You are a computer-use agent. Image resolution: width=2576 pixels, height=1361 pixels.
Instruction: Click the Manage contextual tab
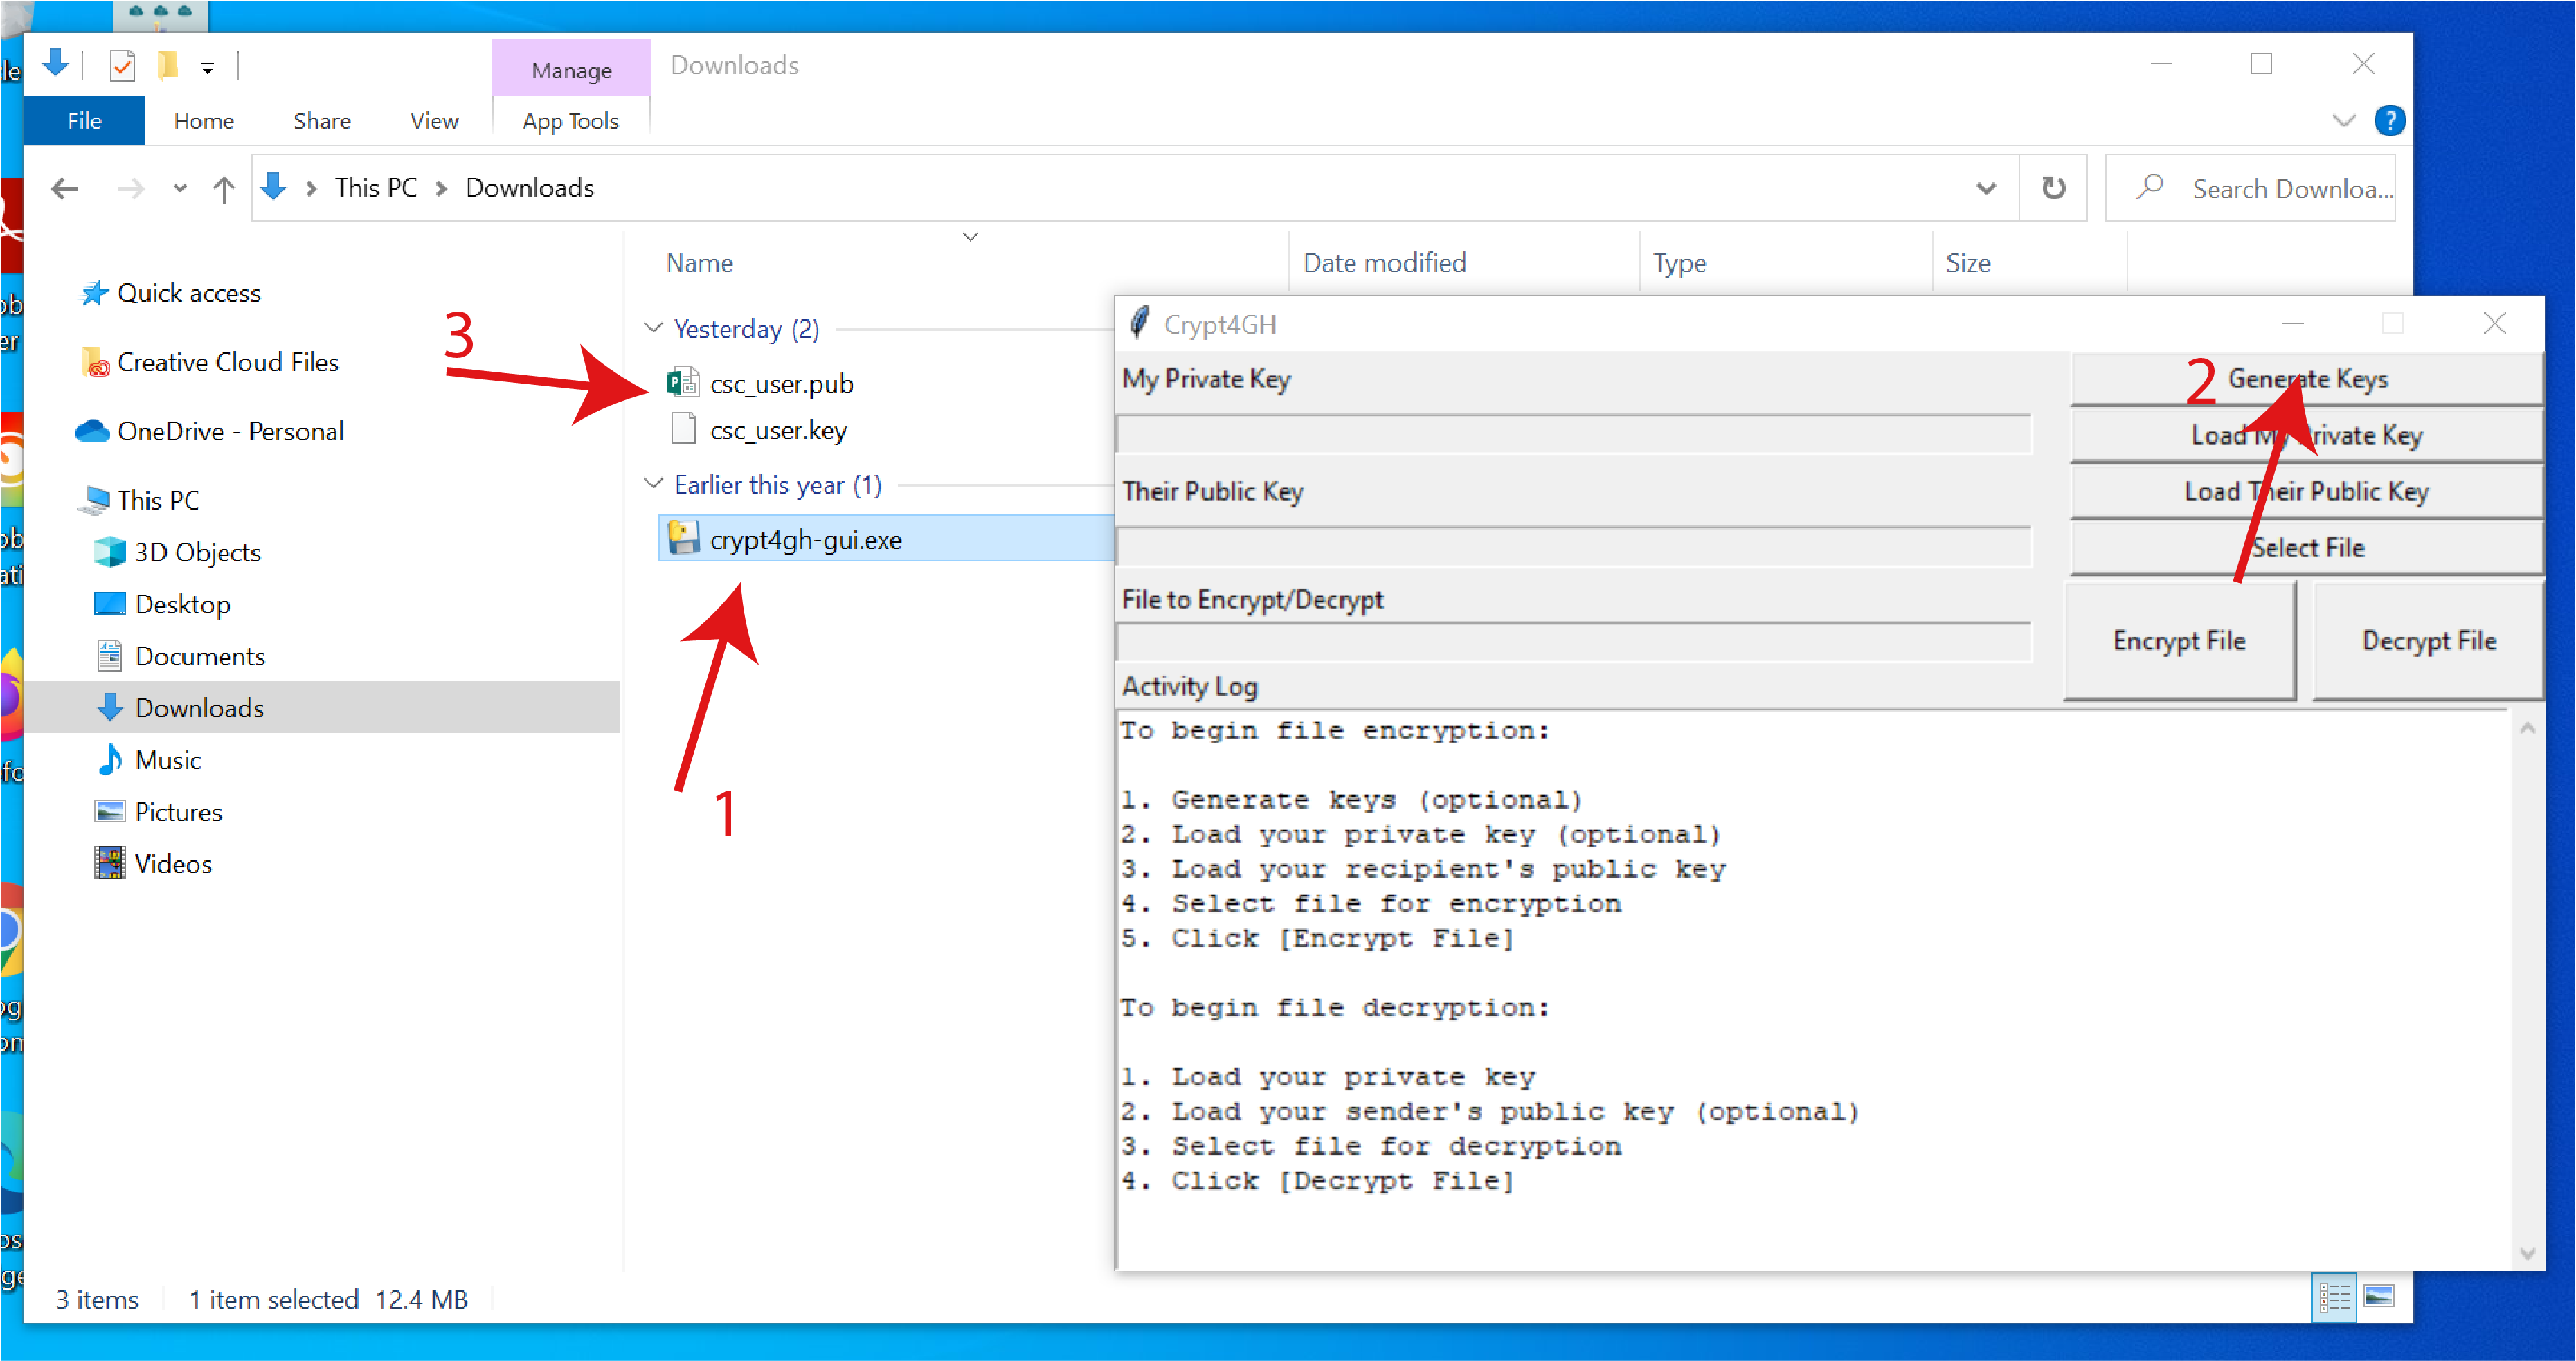click(571, 70)
